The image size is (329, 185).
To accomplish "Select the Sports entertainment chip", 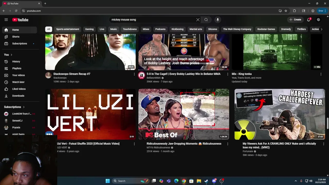I will pos(68,29).
